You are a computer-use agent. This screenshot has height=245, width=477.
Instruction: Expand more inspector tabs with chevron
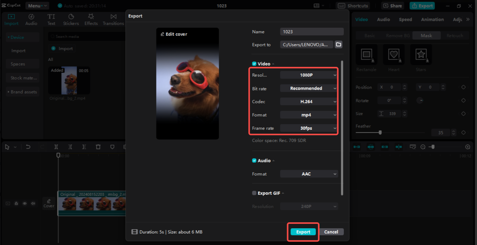(468, 19)
